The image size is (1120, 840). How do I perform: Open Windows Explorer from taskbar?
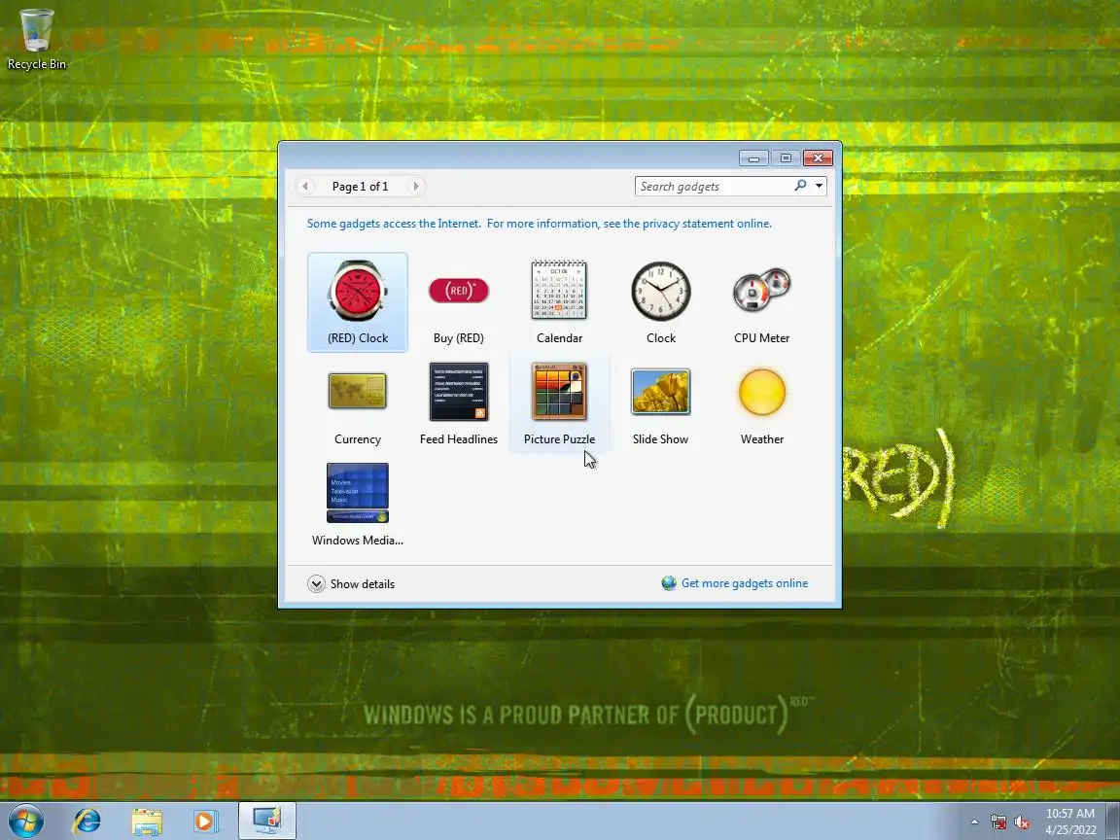click(x=147, y=822)
